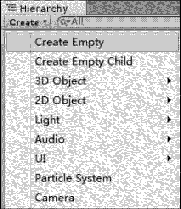The height and width of the screenshot is (209, 181).
Task: Choose Create Empty menu item
Action: click(93, 42)
